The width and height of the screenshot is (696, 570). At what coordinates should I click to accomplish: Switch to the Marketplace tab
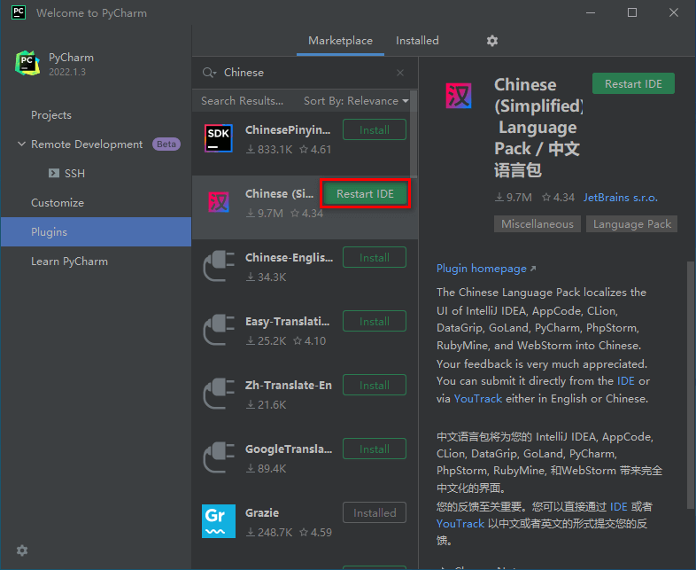(340, 41)
